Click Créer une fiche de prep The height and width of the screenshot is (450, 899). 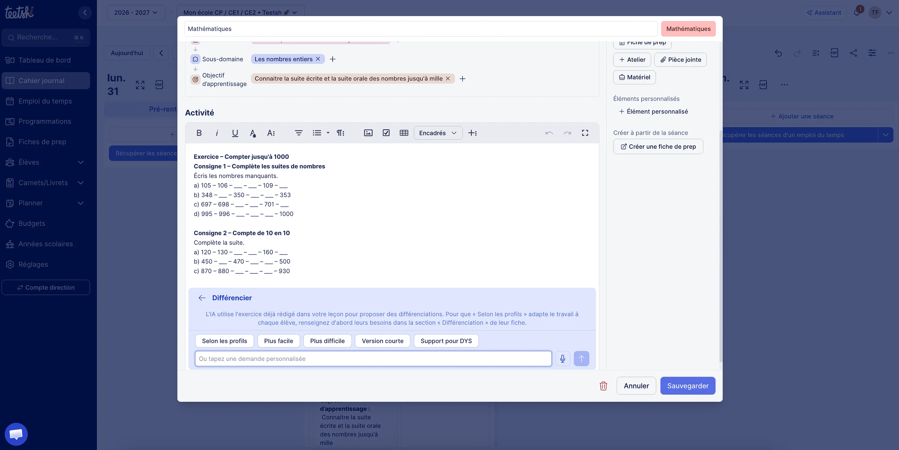[x=658, y=146]
